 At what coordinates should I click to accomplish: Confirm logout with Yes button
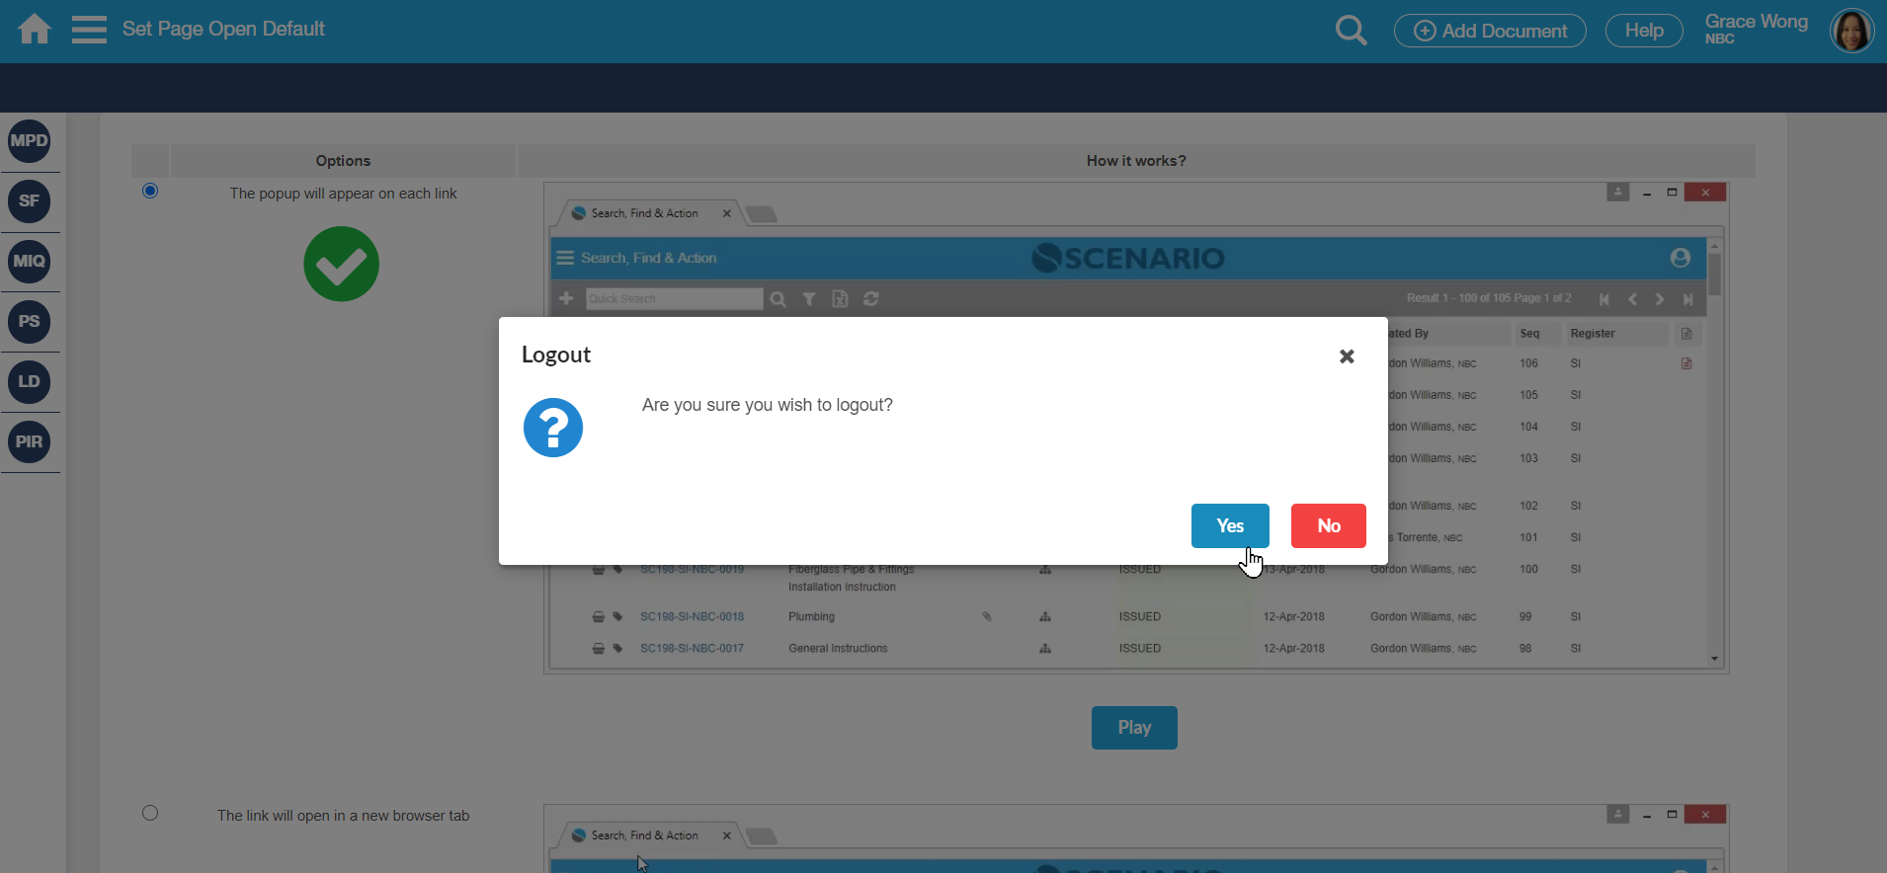(x=1229, y=525)
